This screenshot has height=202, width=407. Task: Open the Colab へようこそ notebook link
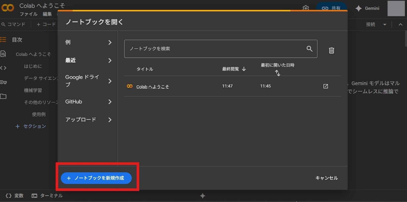[153, 86]
